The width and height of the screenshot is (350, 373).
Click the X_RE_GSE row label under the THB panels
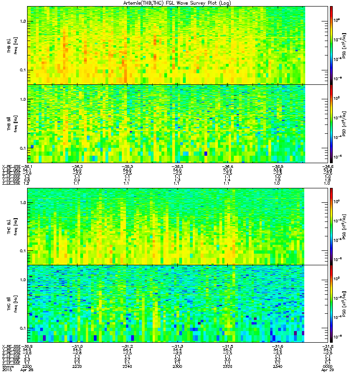tap(11, 166)
